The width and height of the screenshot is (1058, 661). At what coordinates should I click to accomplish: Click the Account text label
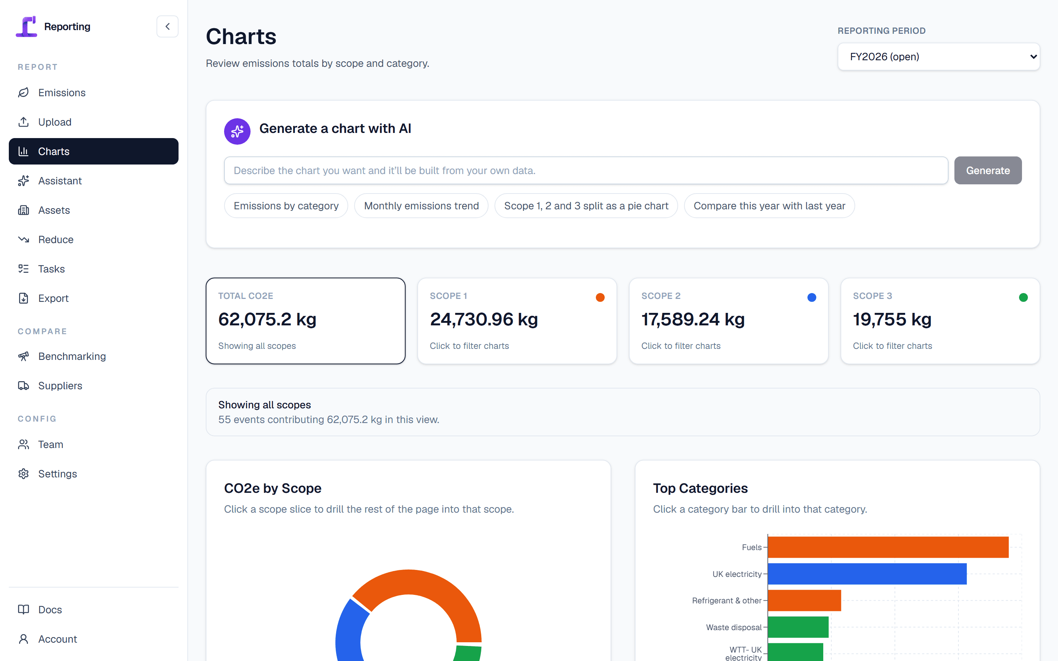coord(58,639)
